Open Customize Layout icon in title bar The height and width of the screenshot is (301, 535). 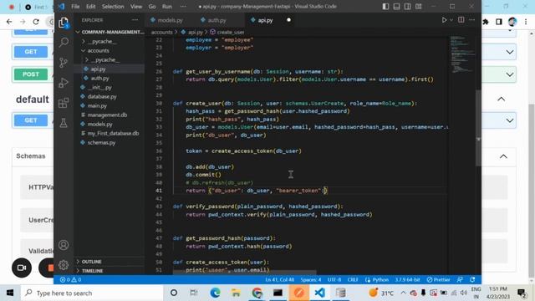click(418, 7)
